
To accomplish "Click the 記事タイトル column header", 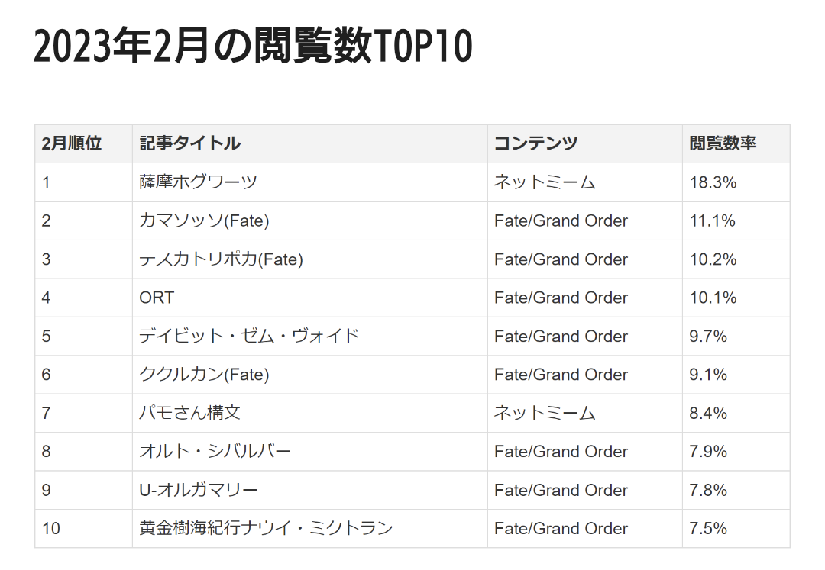I will click(x=189, y=143).
